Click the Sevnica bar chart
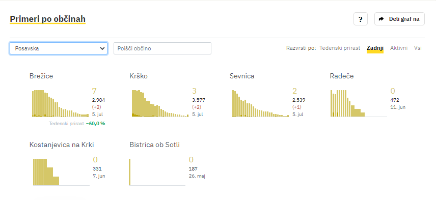436x200 pixels. pyautogui.click(x=260, y=103)
